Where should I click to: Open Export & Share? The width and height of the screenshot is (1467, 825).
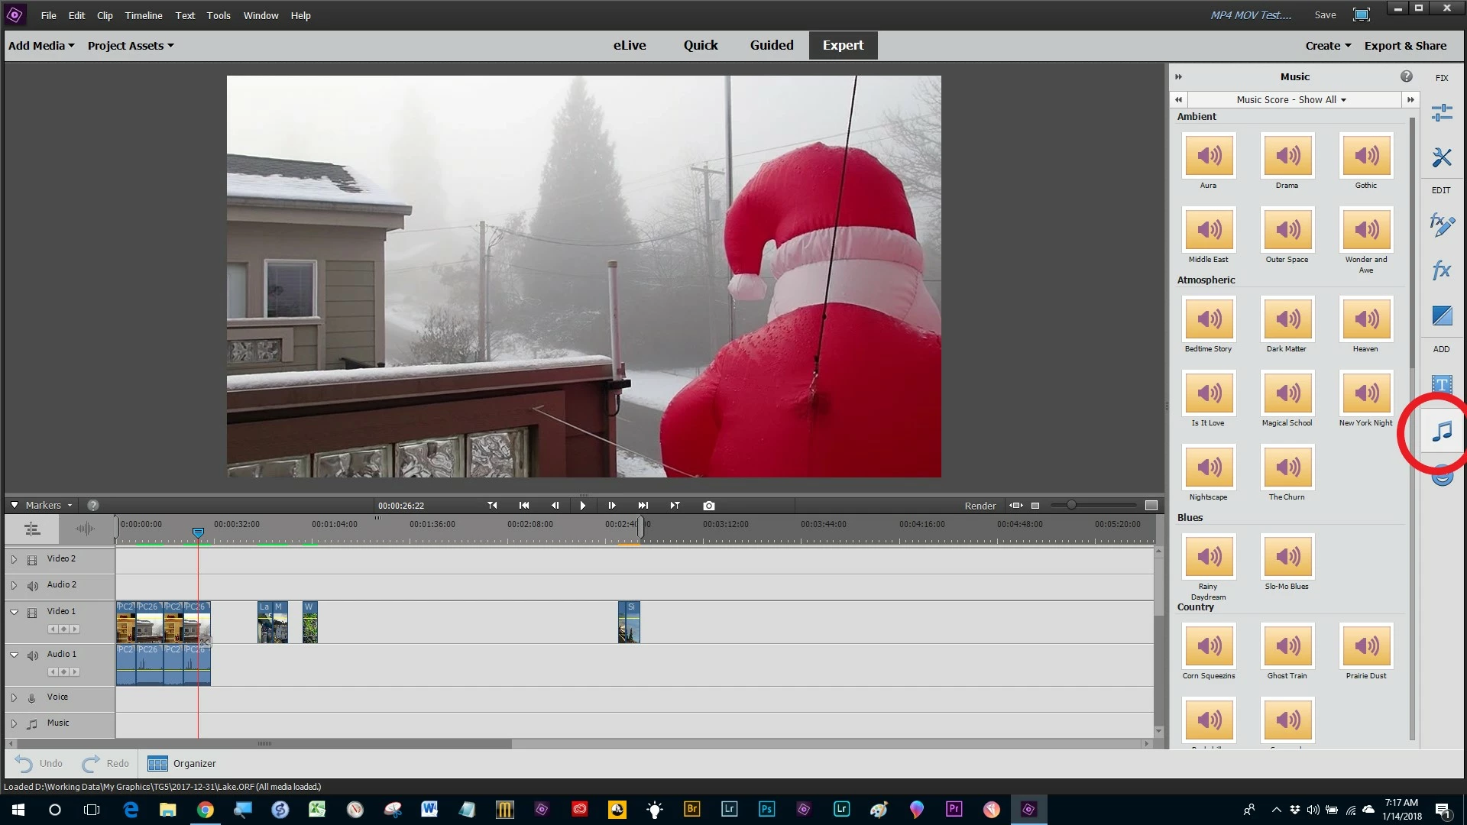1405,46
